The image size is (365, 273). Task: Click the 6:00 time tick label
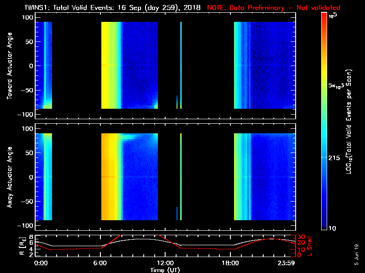click(100, 263)
